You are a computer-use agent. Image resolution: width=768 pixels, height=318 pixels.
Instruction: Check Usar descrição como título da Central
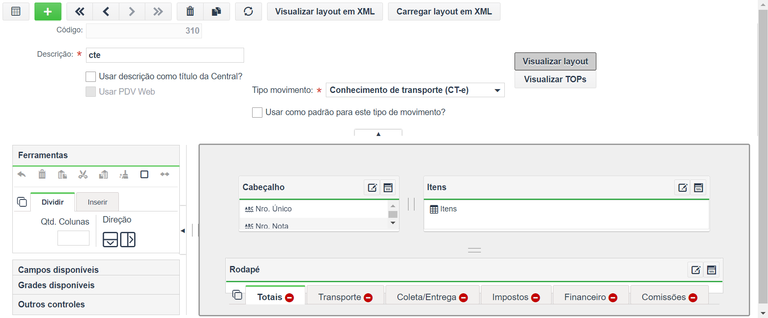coord(91,77)
